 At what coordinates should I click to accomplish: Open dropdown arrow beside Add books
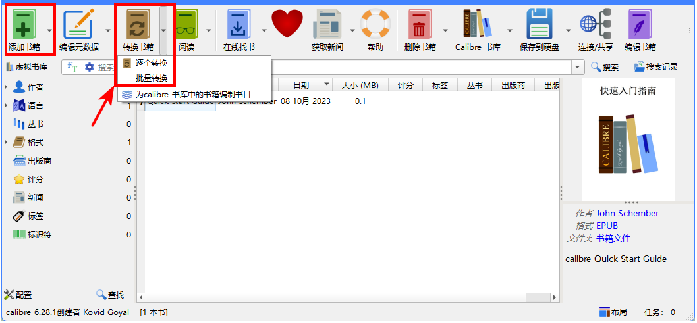pos(49,31)
